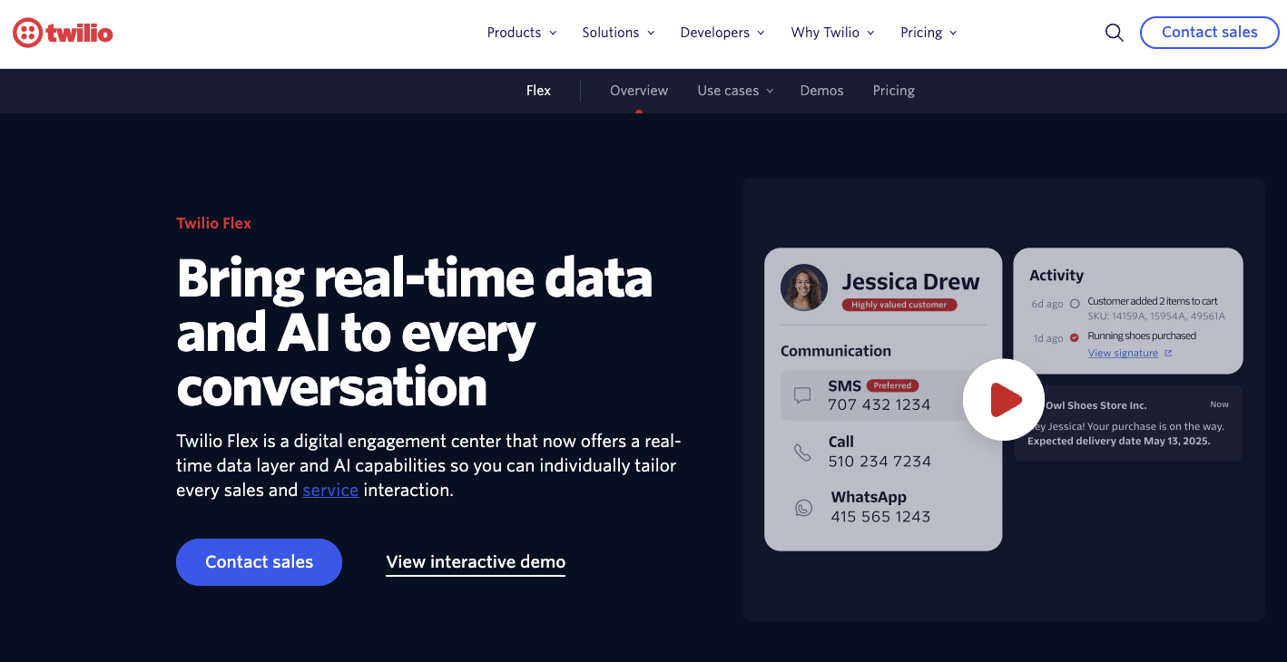Open the View signature link

[1123, 354]
